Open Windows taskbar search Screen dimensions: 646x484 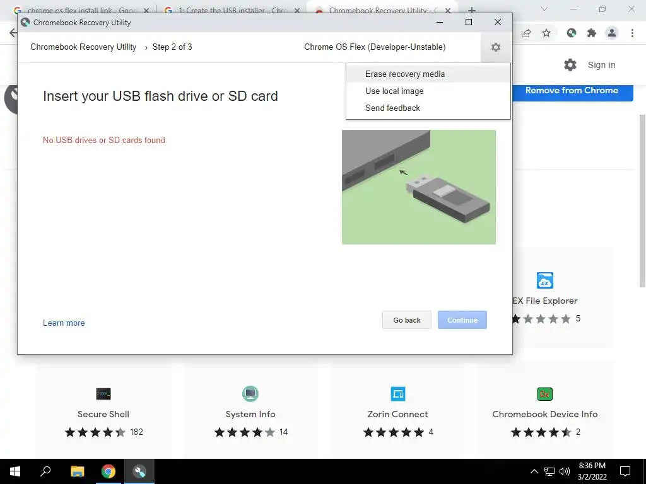click(45, 471)
